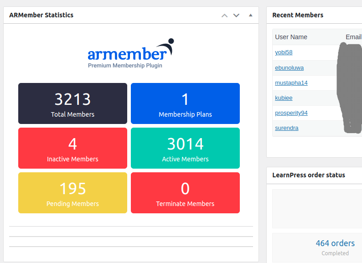This screenshot has height=263, width=362.
Task: Click the Recent Members widget title
Action: click(298, 15)
